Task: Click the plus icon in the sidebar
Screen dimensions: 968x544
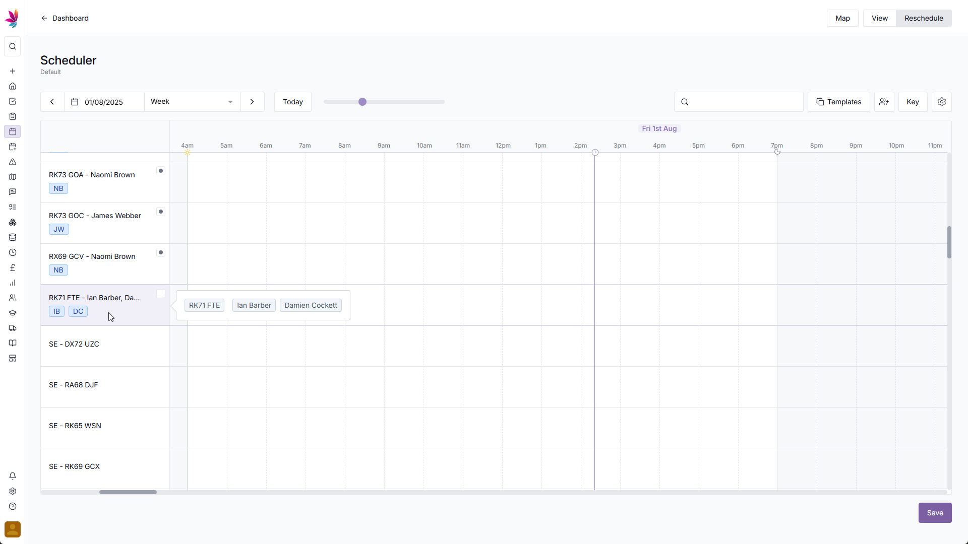Action: tap(13, 71)
